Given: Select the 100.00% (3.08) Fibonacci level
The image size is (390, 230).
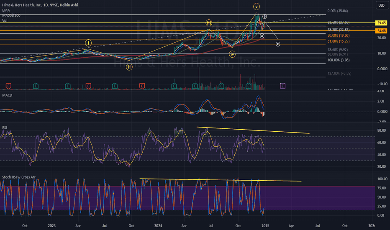Looking at the screenshot, I should [339, 60].
